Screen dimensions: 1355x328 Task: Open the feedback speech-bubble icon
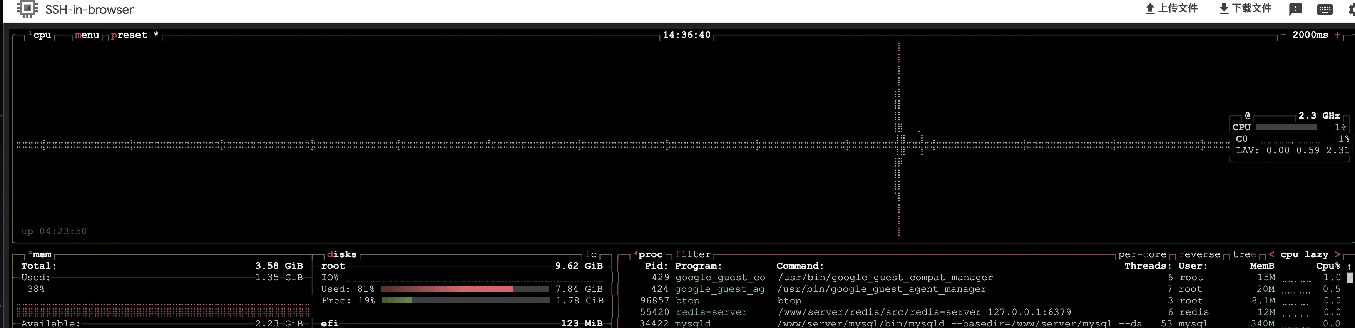click(1296, 9)
